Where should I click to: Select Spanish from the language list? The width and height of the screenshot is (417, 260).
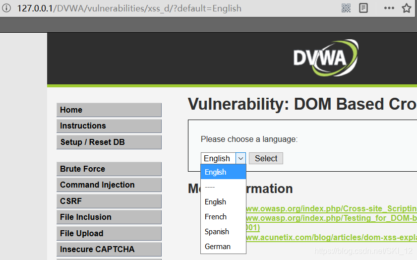(x=223, y=232)
